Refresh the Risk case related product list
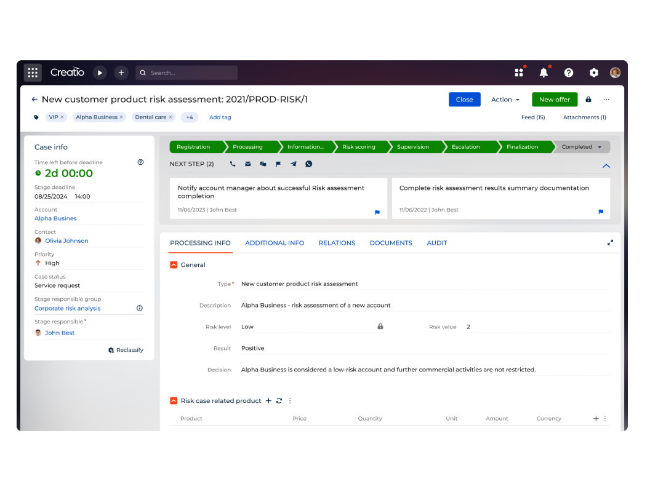The image size is (666, 492). pos(279,400)
